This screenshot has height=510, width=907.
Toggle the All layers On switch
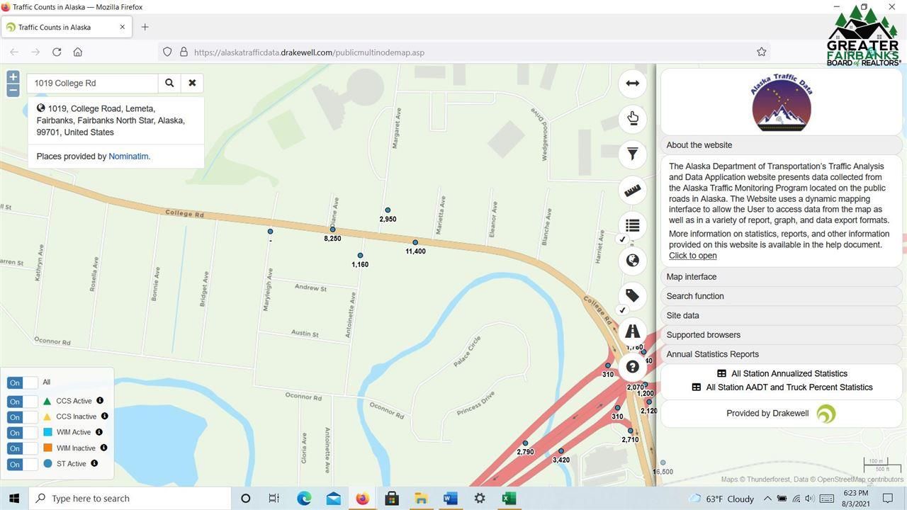(21, 382)
